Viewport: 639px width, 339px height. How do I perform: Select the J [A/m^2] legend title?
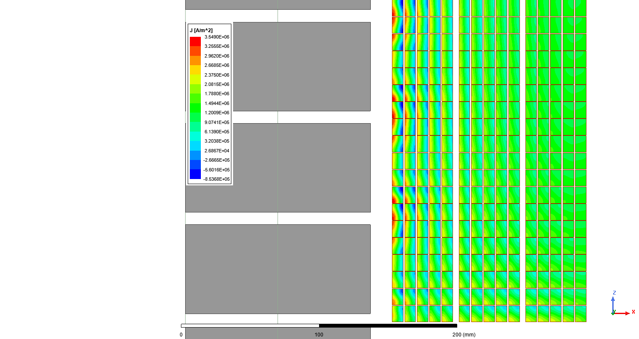(x=201, y=30)
